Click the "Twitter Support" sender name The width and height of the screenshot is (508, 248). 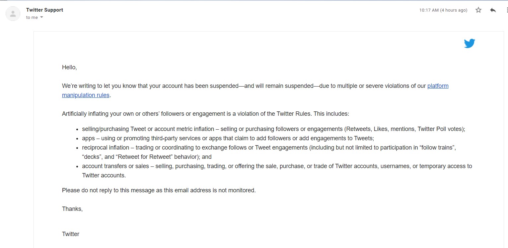pyautogui.click(x=44, y=10)
